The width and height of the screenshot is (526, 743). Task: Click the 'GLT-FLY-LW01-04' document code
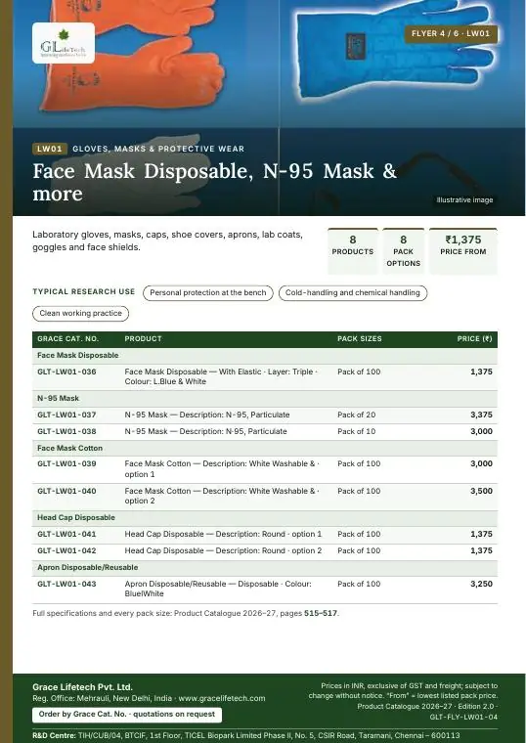tap(463, 717)
